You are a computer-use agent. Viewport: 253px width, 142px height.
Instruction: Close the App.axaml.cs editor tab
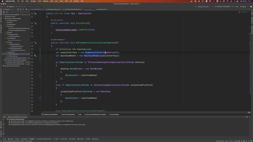[94, 9]
